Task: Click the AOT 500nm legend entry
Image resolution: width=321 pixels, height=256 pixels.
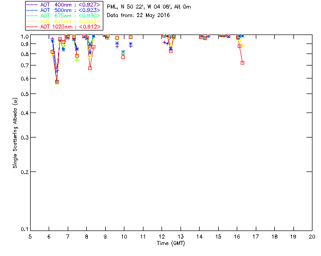Action: [63, 10]
